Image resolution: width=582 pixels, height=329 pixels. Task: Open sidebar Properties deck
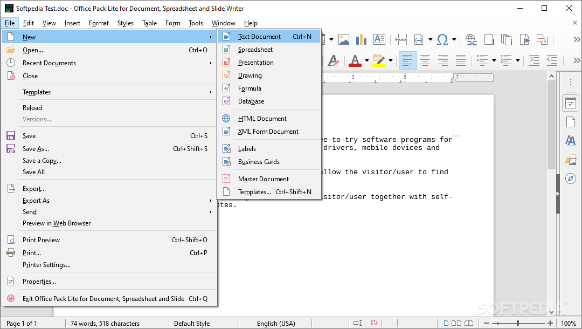[571, 104]
